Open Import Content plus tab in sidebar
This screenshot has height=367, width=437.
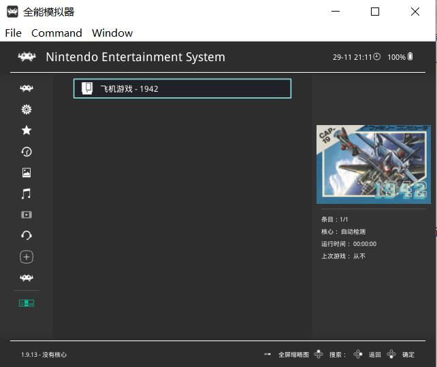click(27, 257)
